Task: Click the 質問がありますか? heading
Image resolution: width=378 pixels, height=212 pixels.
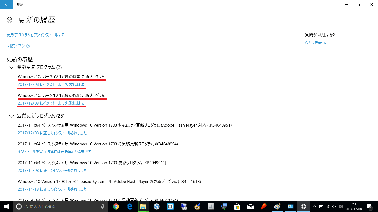Action: [x=320, y=35]
